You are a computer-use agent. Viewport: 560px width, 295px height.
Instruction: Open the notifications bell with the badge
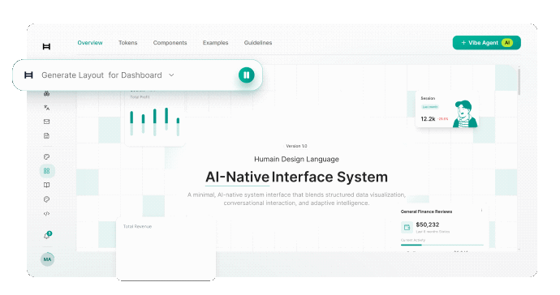47,235
